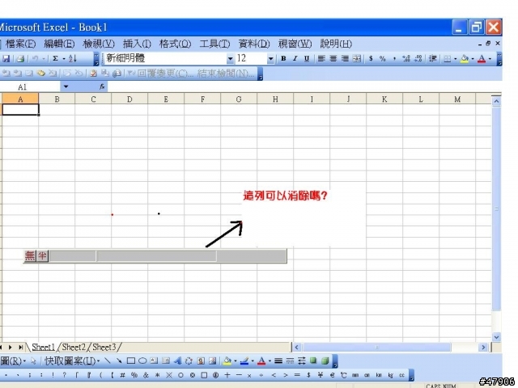This screenshot has height=388, width=518.
Task: Click the drawing toolbar Line Color icon
Action: [244, 361]
